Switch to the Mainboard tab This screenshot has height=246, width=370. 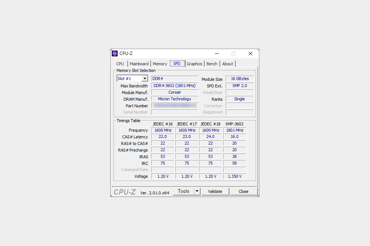pos(139,64)
